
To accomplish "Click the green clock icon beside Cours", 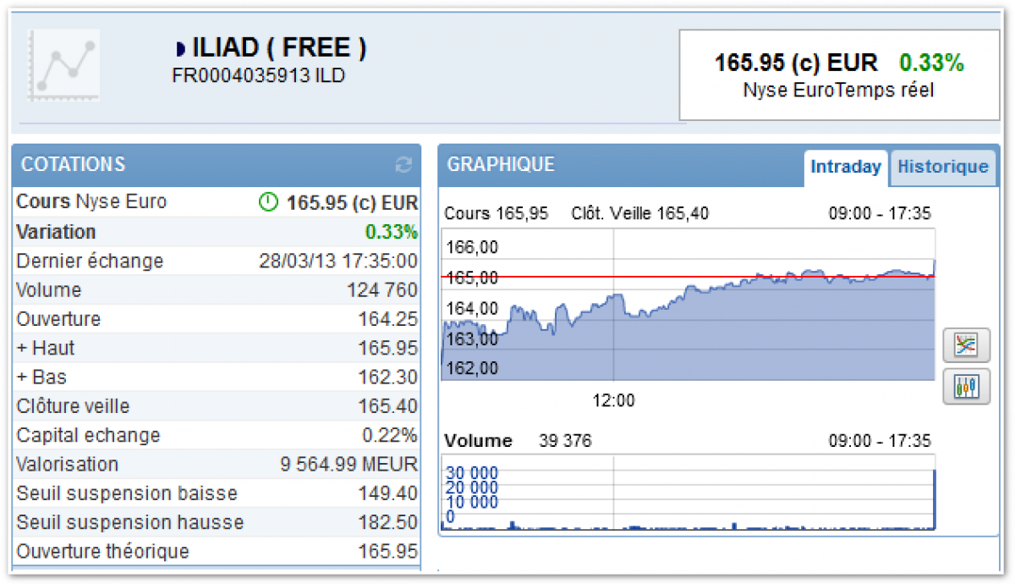I will (x=268, y=202).
